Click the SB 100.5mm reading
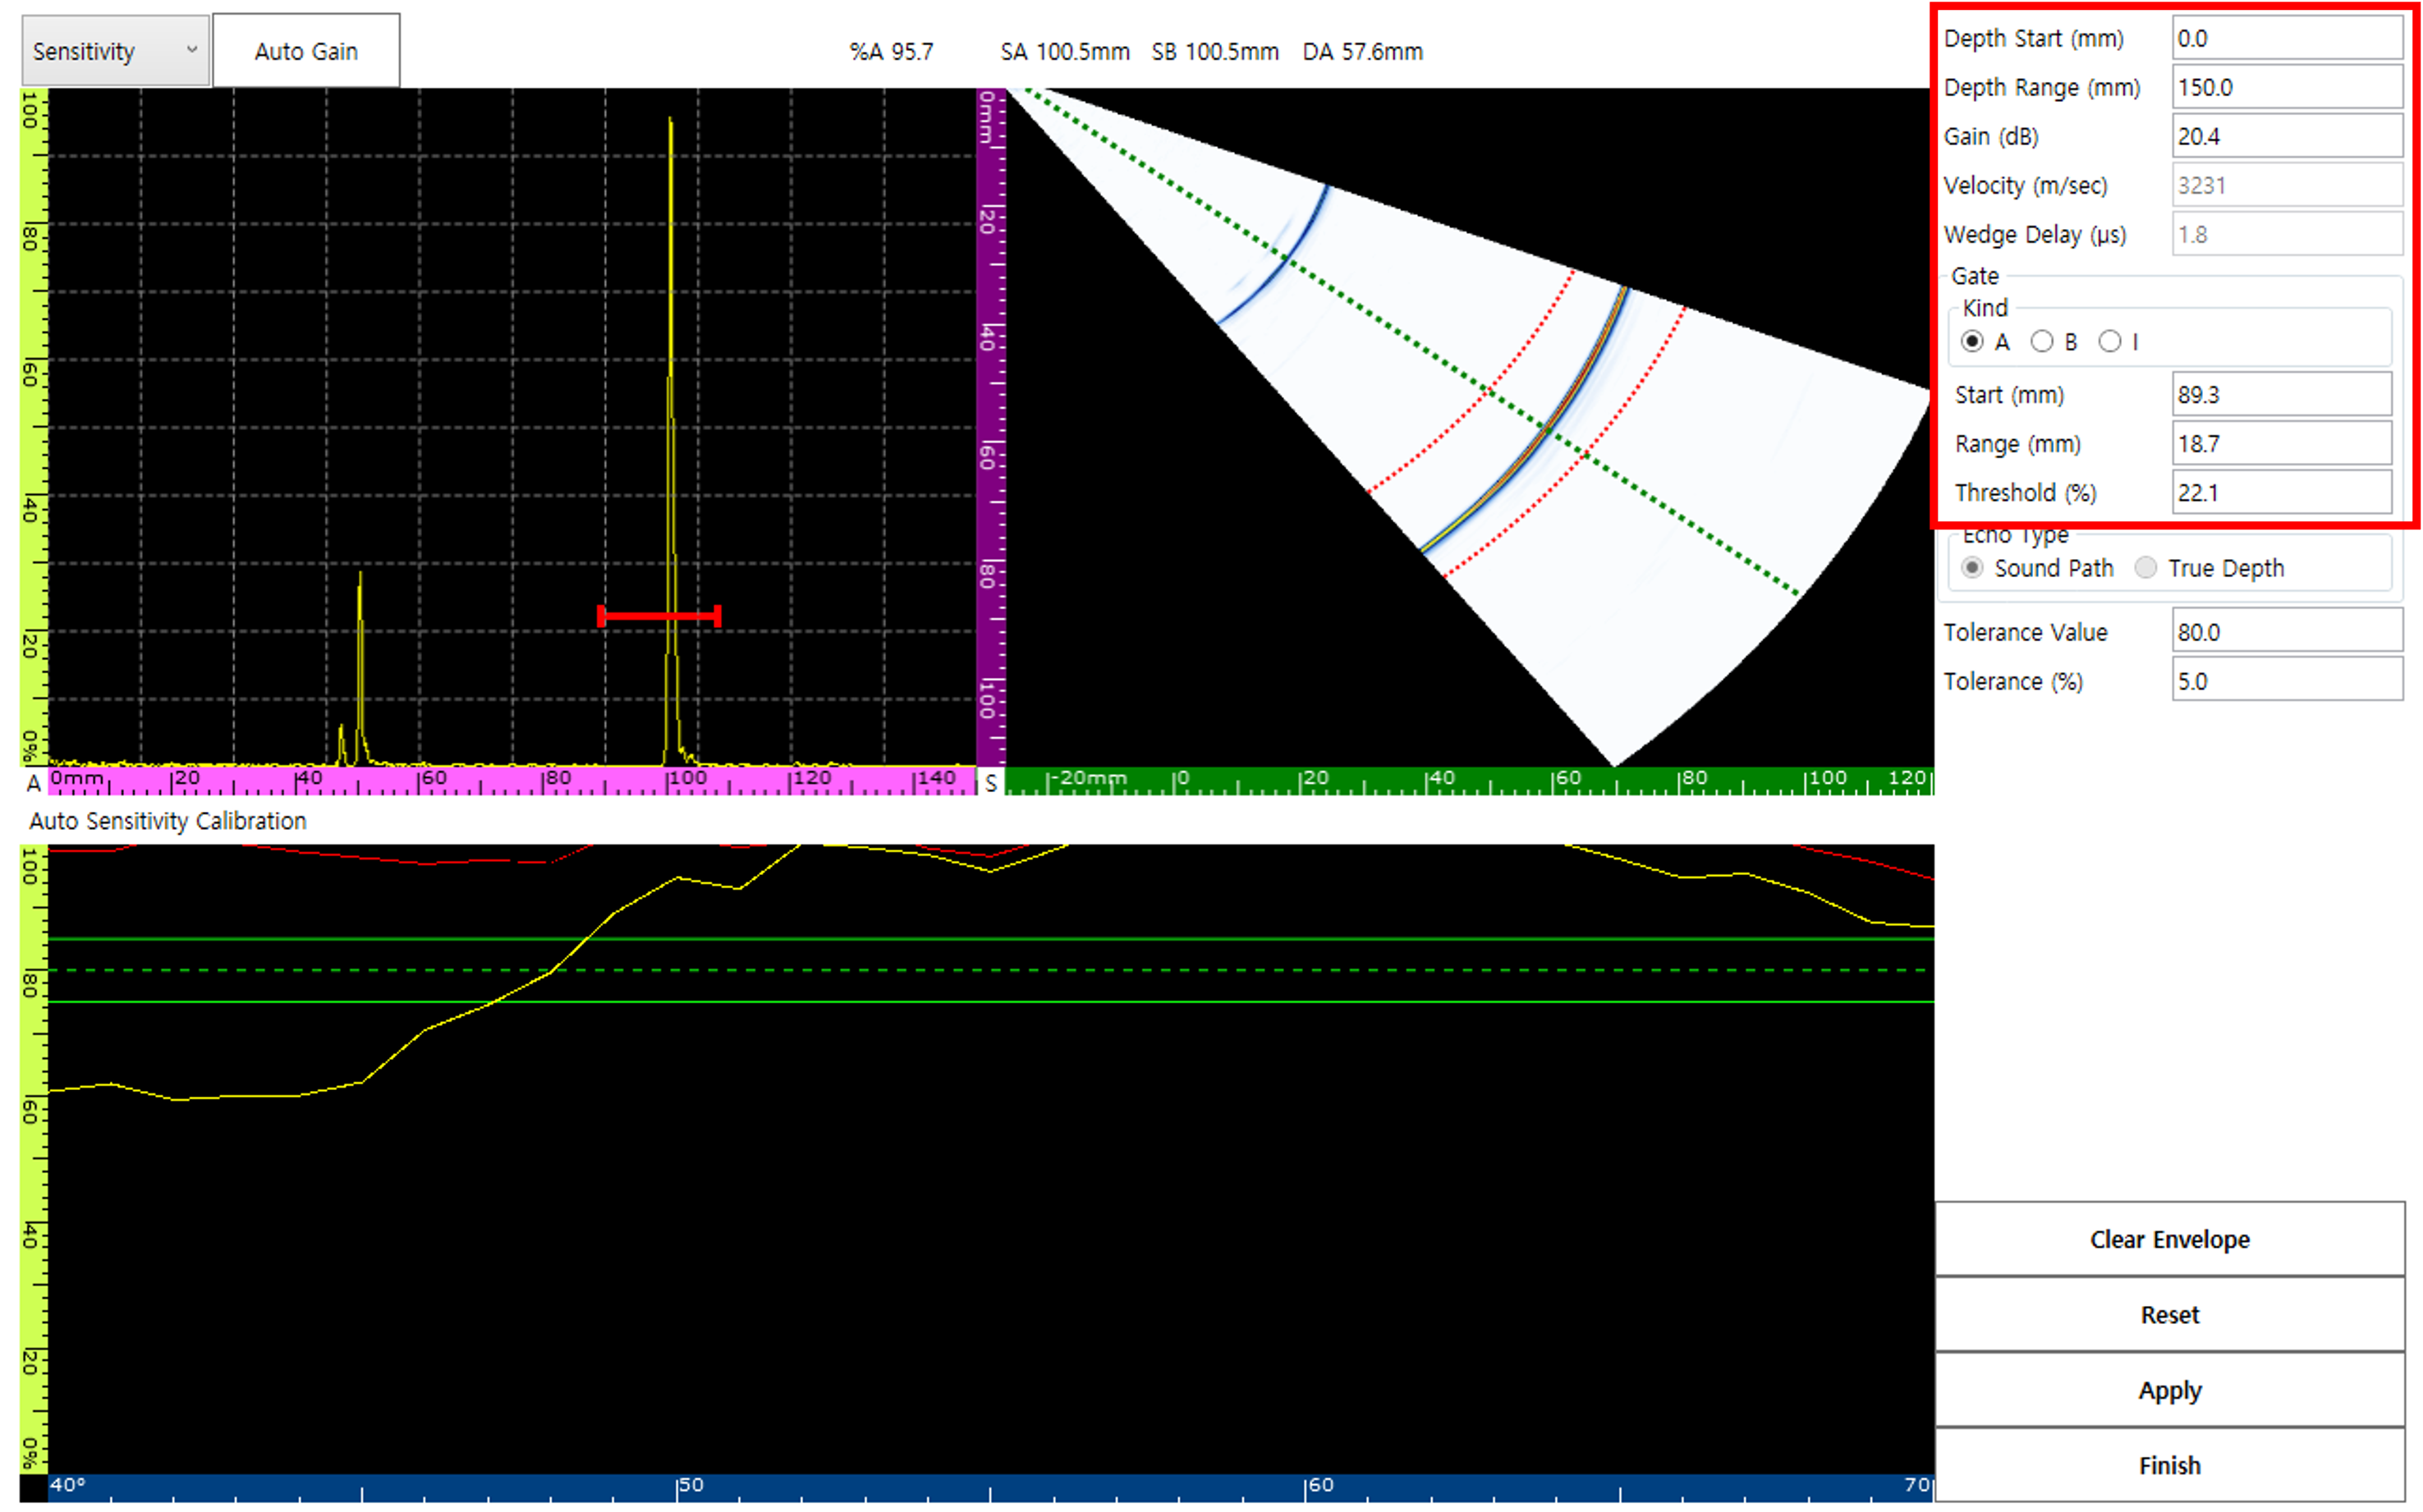 pyautogui.click(x=1215, y=52)
